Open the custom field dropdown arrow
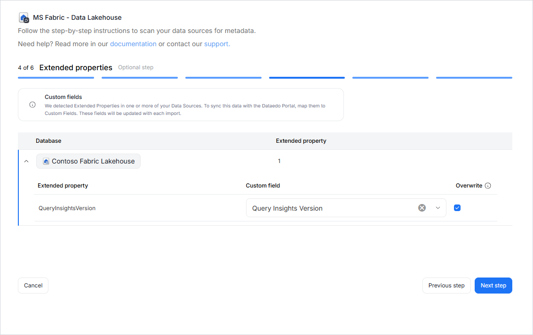533x335 pixels. [x=438, y=208]
